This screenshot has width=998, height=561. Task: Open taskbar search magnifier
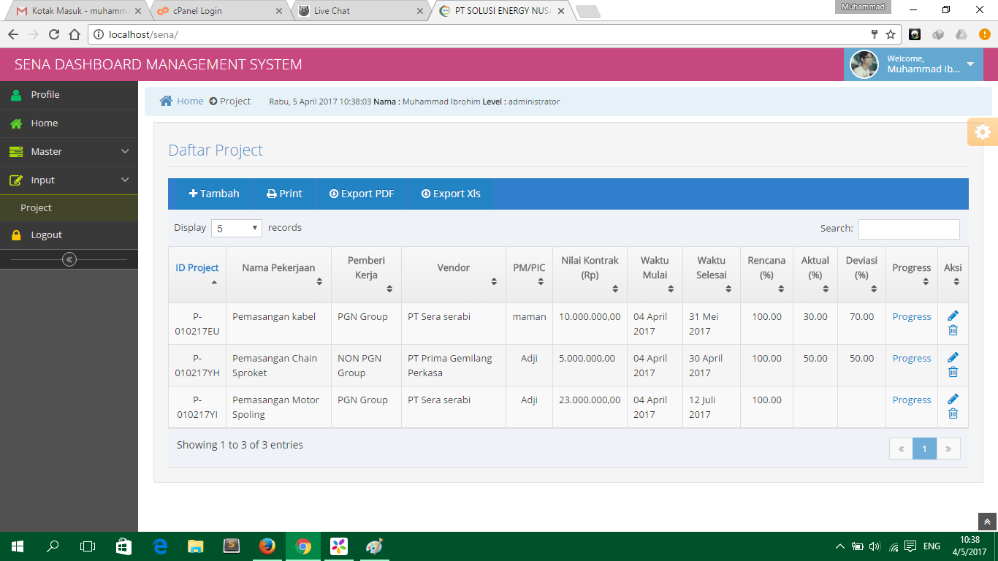click(x=53, y=546)
